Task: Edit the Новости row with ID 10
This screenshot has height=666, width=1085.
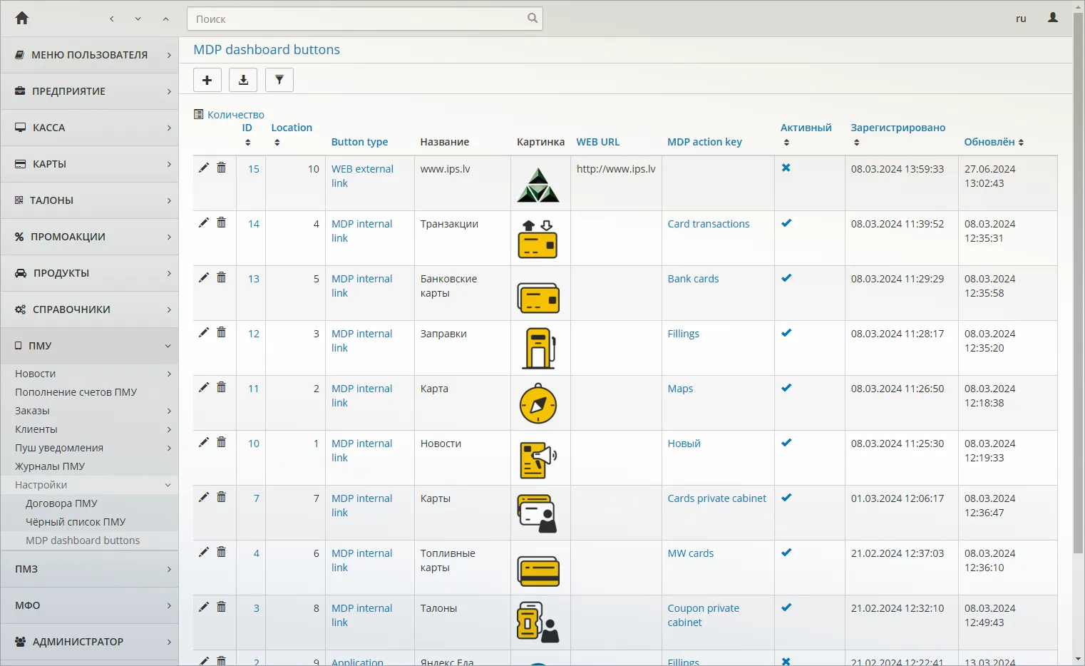Action: pos(204,442)
